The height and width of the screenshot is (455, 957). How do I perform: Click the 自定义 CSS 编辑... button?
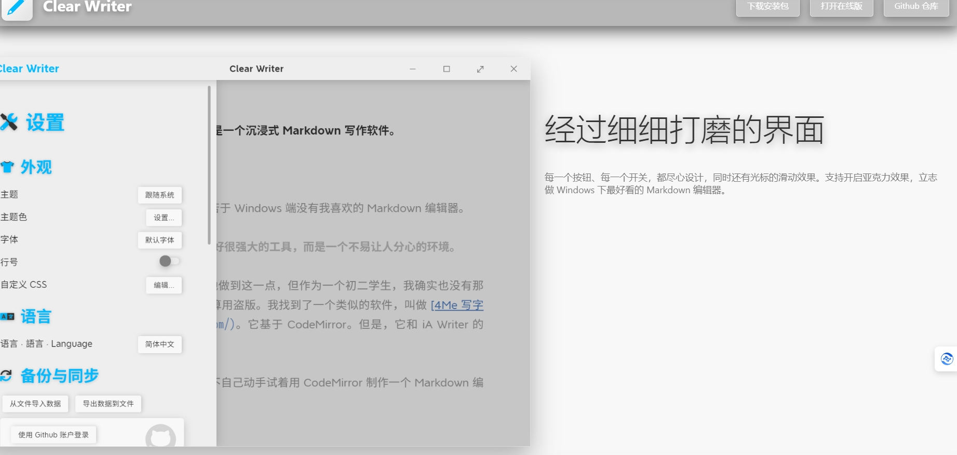click(x=164, y=285)
